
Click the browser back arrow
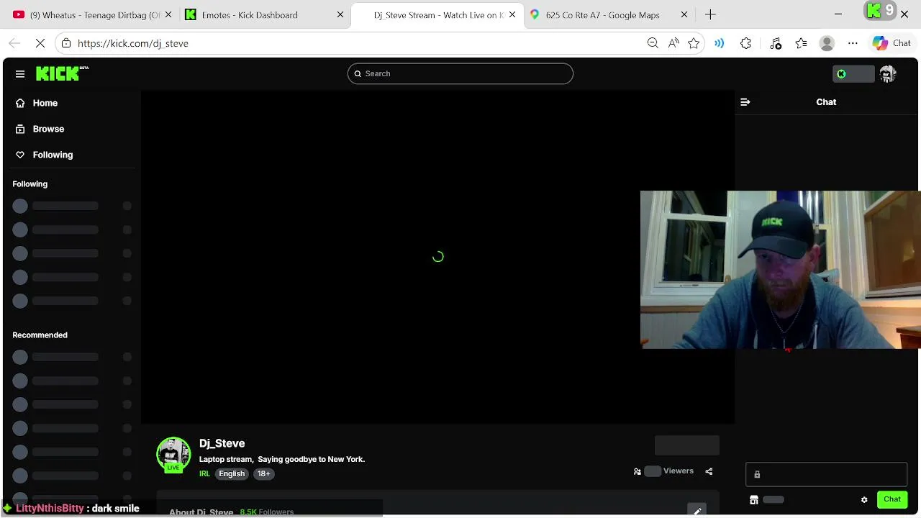pos(14,43)
